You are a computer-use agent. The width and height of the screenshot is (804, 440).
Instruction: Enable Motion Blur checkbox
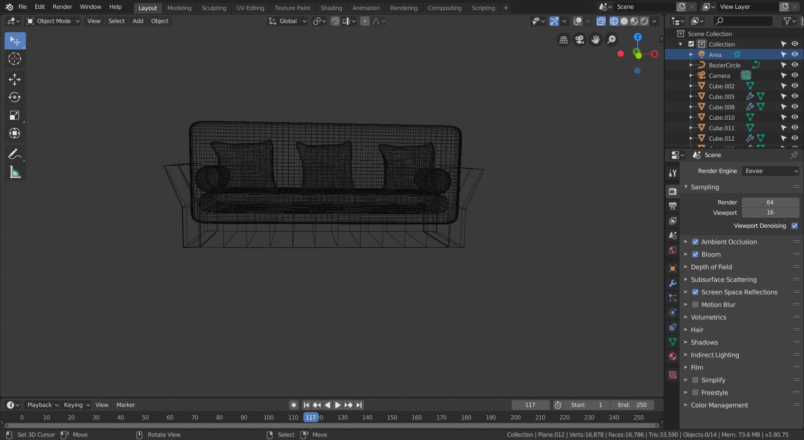(695, 304)
